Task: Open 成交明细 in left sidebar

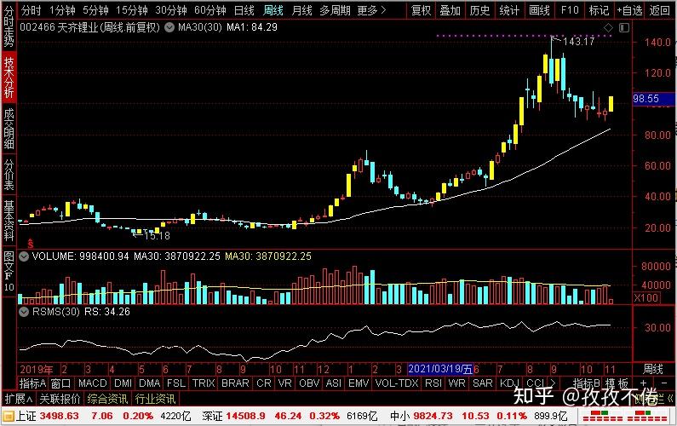Action: [9, 127]
